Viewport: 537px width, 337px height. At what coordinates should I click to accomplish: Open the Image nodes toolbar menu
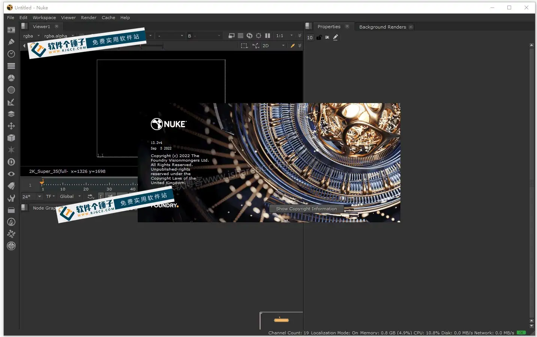coord(11,30)
